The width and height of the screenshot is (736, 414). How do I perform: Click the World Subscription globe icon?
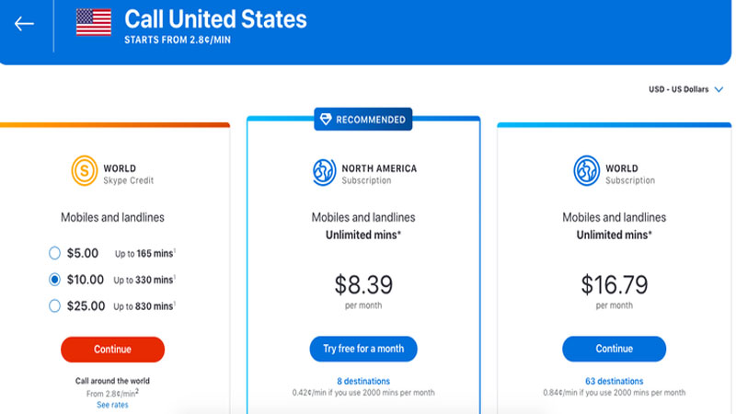[586, 170]
